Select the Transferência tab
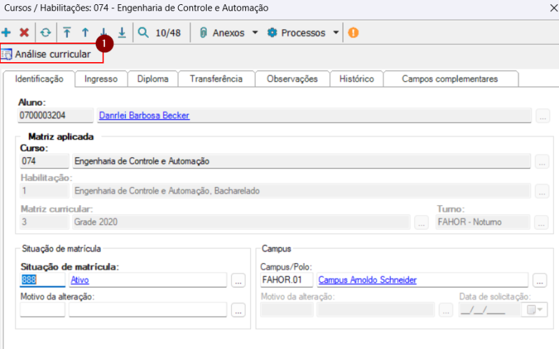This screenshot has height=349, width=559. pyautogui.click(x=216, y=79)
